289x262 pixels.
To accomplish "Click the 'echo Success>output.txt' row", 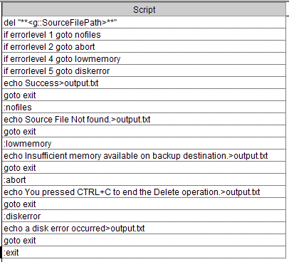I will 144,83.
